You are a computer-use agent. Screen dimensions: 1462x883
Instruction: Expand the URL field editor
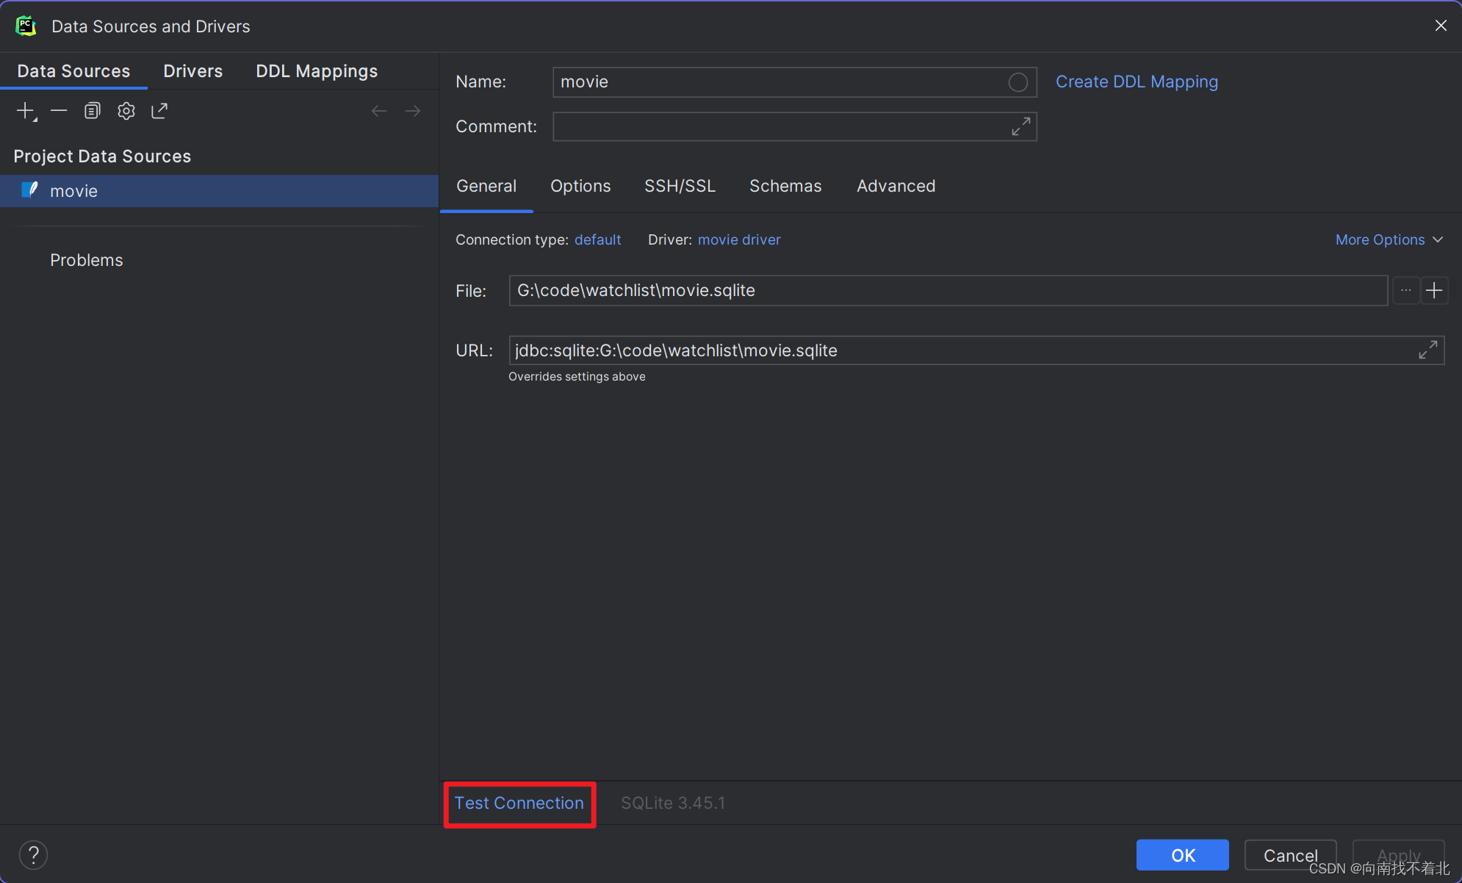[x=1429, y=350]
